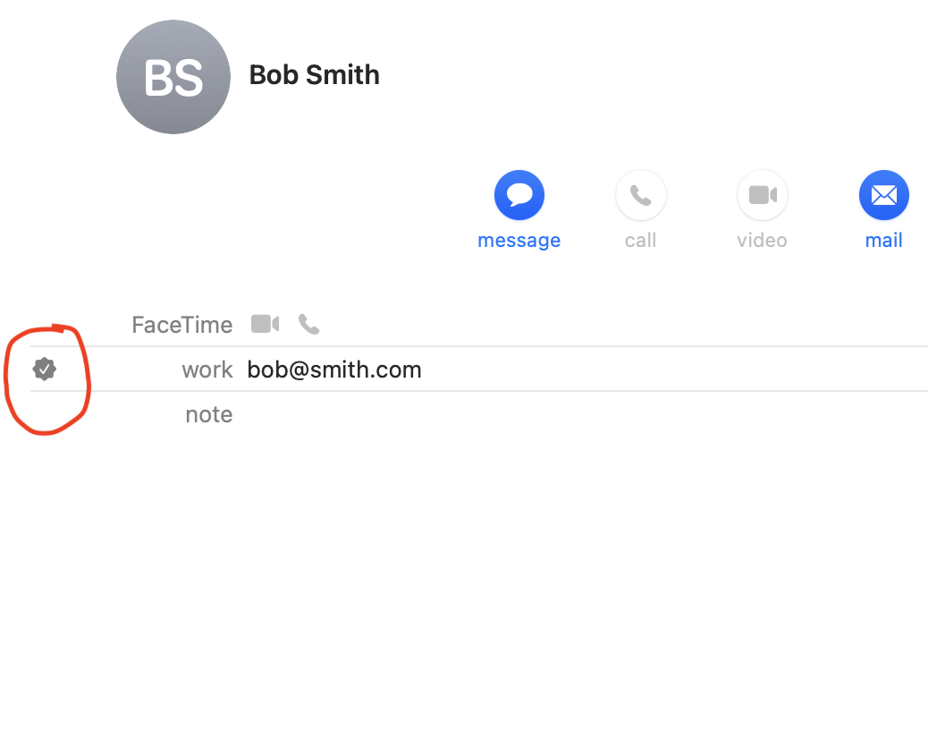The image size is (928, 748).
Task: Click the FaceTime field label
Action: [x=182, y=325]
